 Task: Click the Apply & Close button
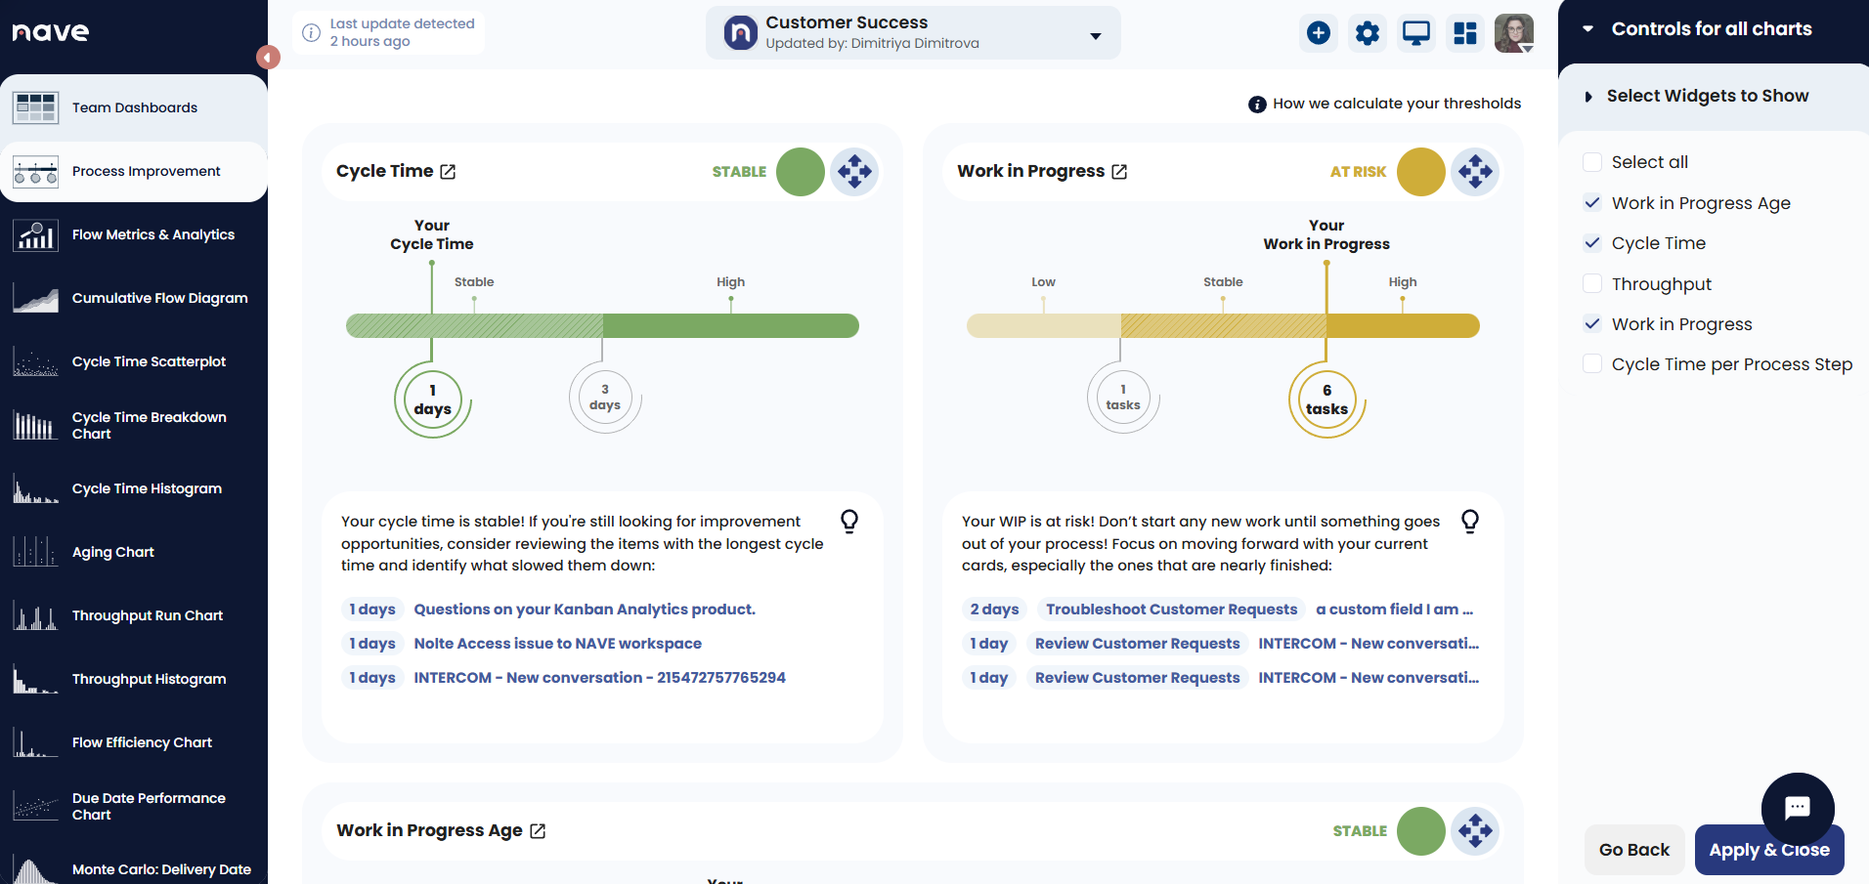(1768, 850)
